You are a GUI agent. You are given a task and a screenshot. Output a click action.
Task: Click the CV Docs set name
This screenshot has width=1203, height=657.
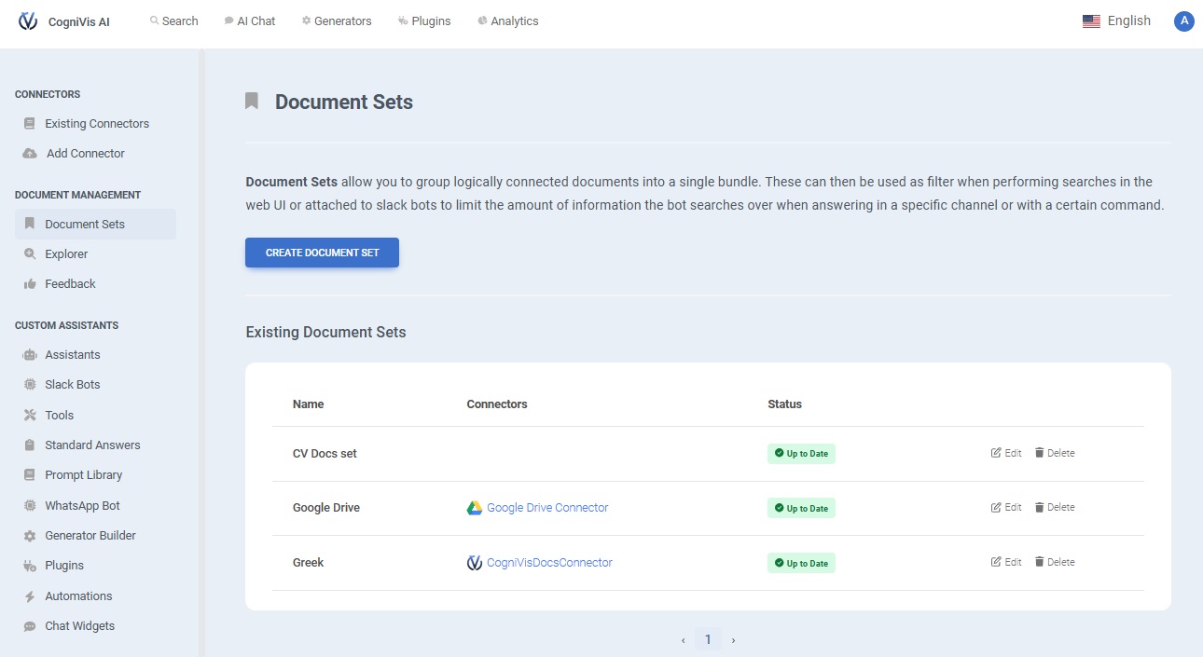coord(325,454)
